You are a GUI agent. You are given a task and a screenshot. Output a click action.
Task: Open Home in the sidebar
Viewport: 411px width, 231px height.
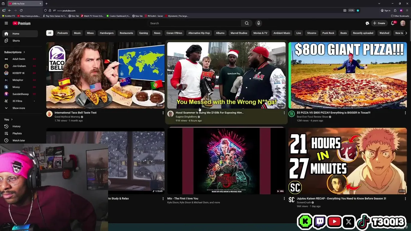coord(20,34)
